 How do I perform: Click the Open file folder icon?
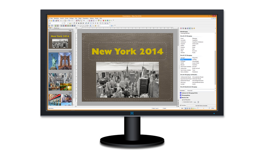[x=51, y=21]
